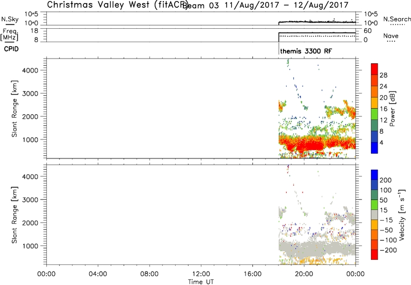Click the '200' label on Velocity colorbar
Image resolution: width=411 pixels, height=285 pixels.
pos(386,180)
